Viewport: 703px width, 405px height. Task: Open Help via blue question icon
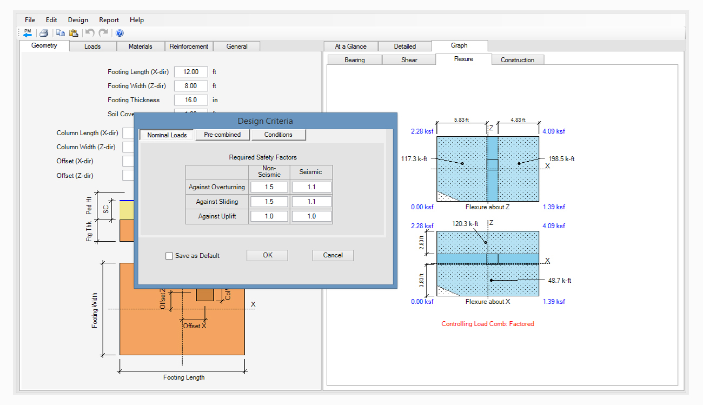[120, 33]
